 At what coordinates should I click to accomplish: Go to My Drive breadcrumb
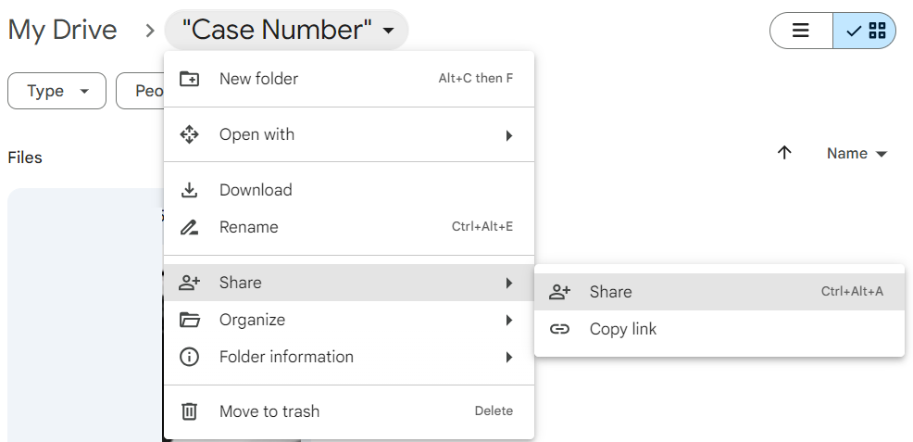click(62, 30)
